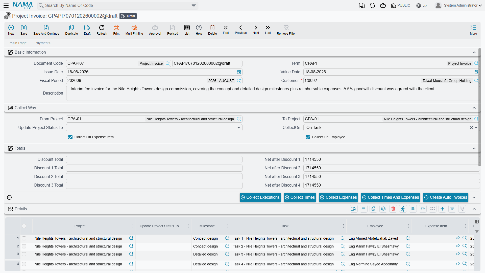Open the Update Project Status To dropdown
The width and height of the screenshot is (485, 273).
pos(239,128)
